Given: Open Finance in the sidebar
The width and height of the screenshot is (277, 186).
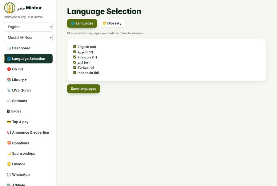Looking at the screenshot, I should (x=28, y=164).
